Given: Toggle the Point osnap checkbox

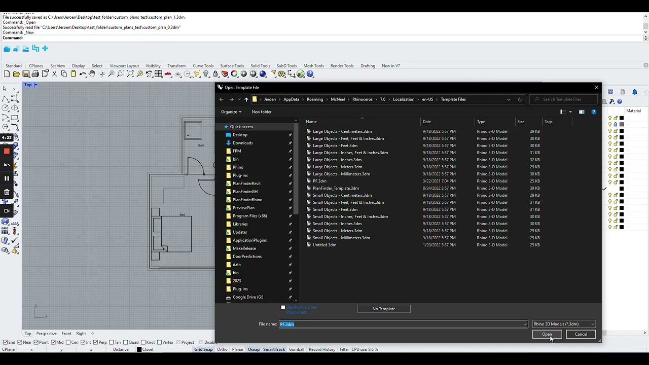Looking at the screenshot, I should [36, 342].
